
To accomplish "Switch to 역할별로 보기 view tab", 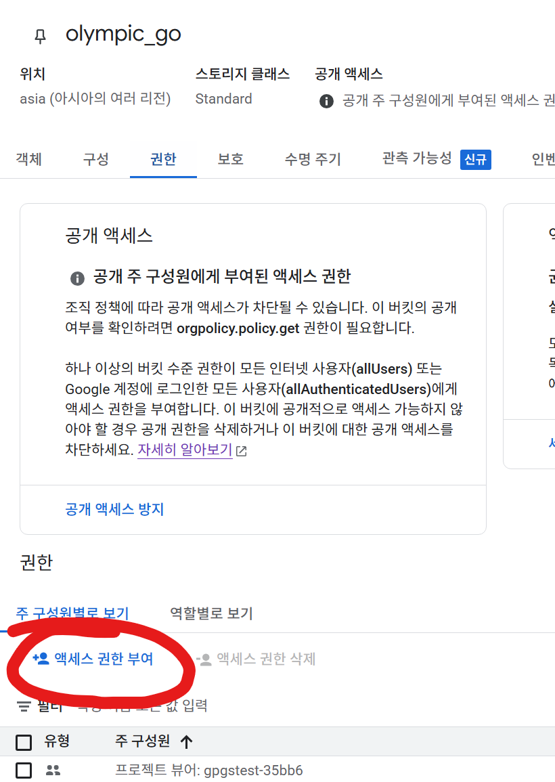I will (x=211, y=613).
